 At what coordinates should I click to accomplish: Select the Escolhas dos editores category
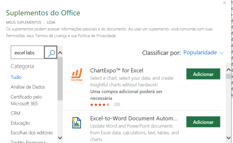32,133
